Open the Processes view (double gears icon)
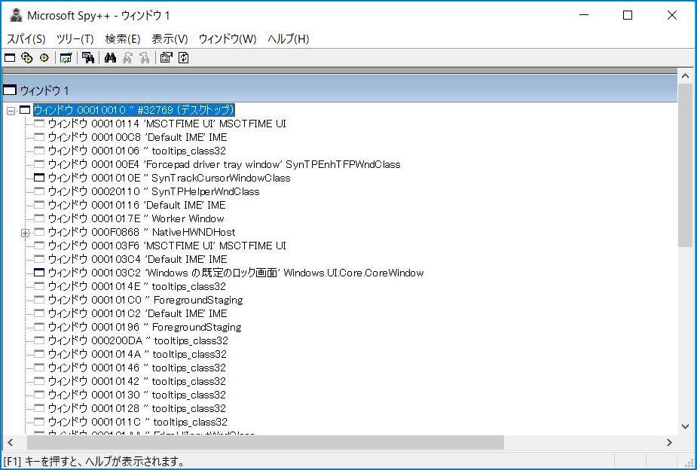The image size is (697, 470). tap(27, 58)
